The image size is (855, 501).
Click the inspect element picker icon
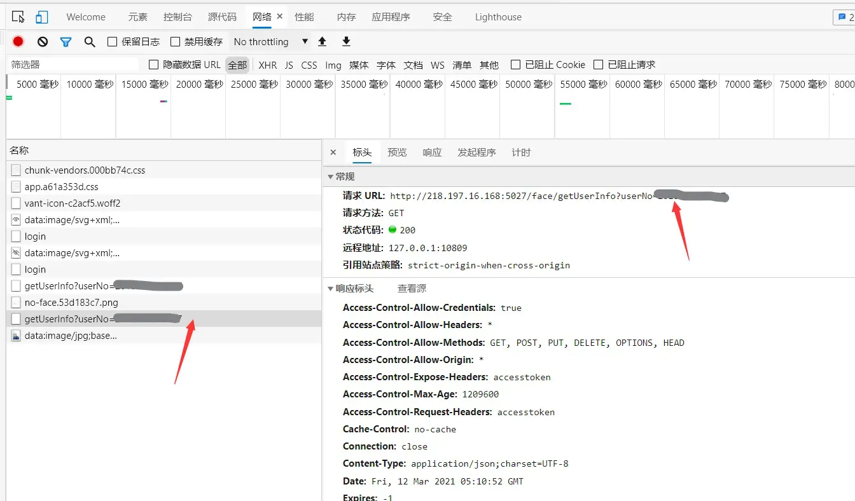(18, 17)
